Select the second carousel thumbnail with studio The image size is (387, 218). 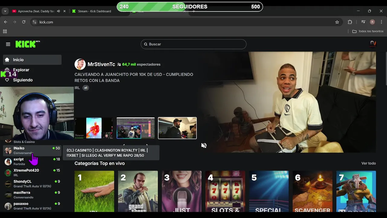[x=135, y=128]
